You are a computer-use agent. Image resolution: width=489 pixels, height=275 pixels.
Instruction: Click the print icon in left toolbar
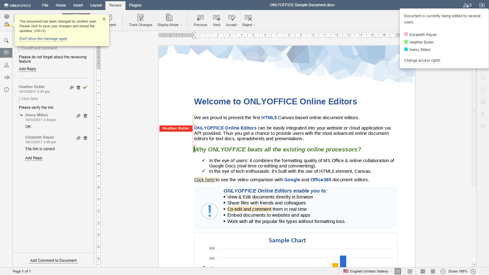(7, 17)
